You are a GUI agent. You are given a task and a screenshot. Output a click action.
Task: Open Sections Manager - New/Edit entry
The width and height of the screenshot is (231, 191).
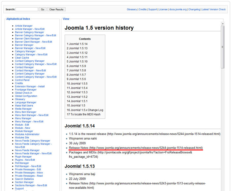click(x=31, y=185)
